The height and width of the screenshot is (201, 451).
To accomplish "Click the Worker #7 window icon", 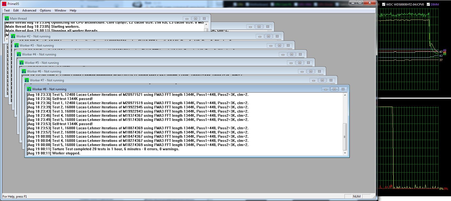I will [27, 80].
